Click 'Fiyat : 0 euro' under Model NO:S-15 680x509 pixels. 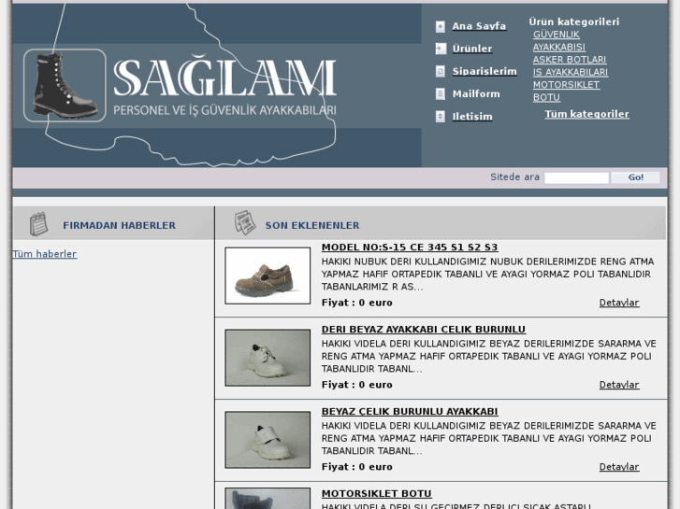[356, 303]
